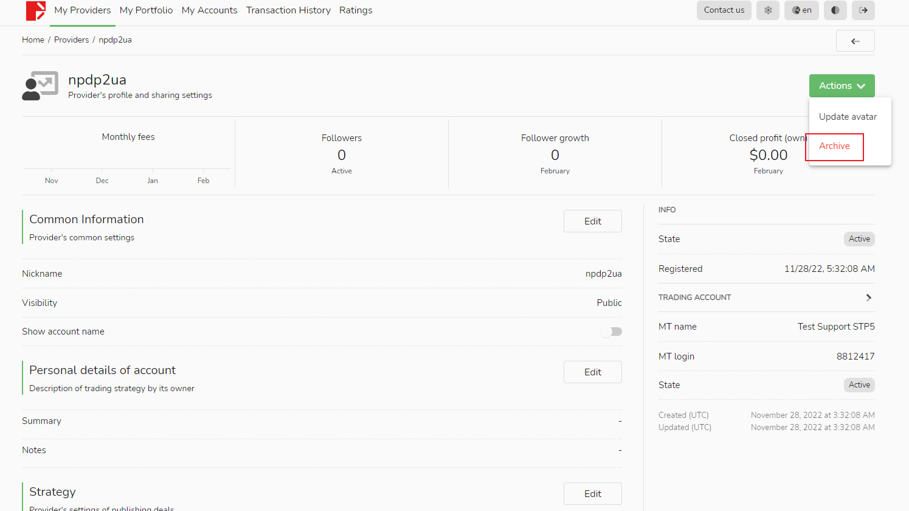Select Update avatar from Actions menu

click(x=848, y=117)
